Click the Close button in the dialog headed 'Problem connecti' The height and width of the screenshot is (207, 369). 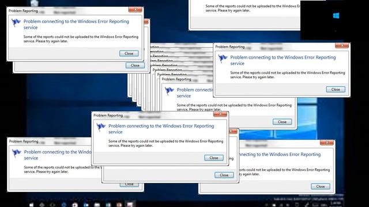click(x=282, y=122)
